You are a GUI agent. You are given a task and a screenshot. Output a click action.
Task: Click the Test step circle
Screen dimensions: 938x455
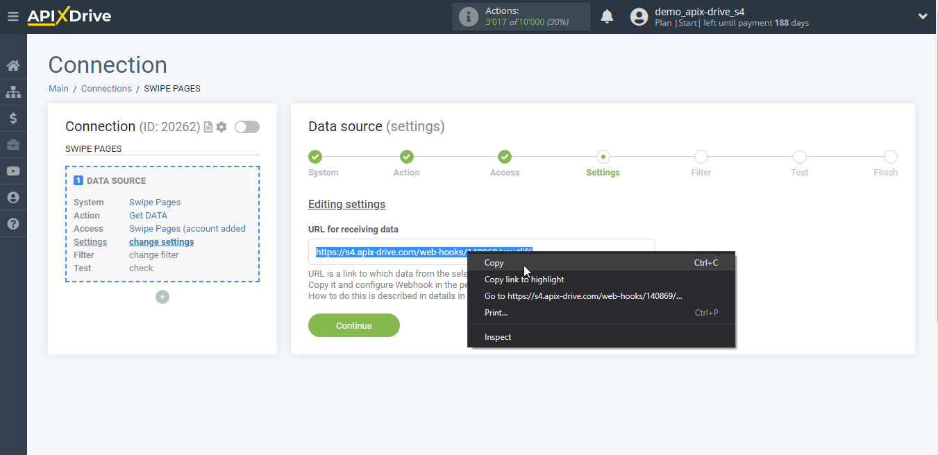pyautogui.click(x=800, y=157)
